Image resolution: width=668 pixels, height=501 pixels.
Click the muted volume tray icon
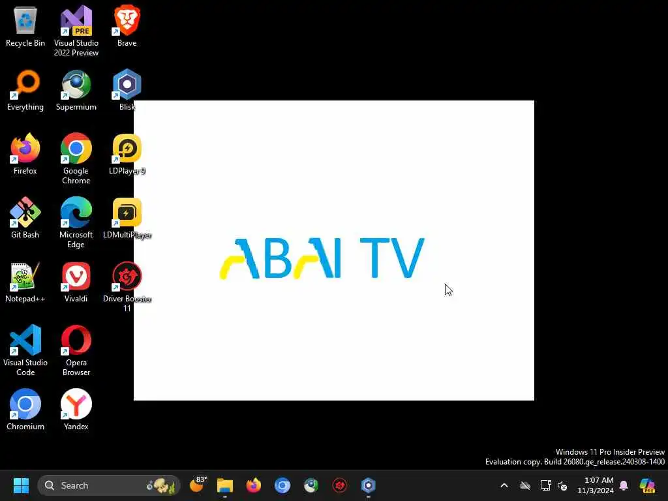[x=562, y=485]
